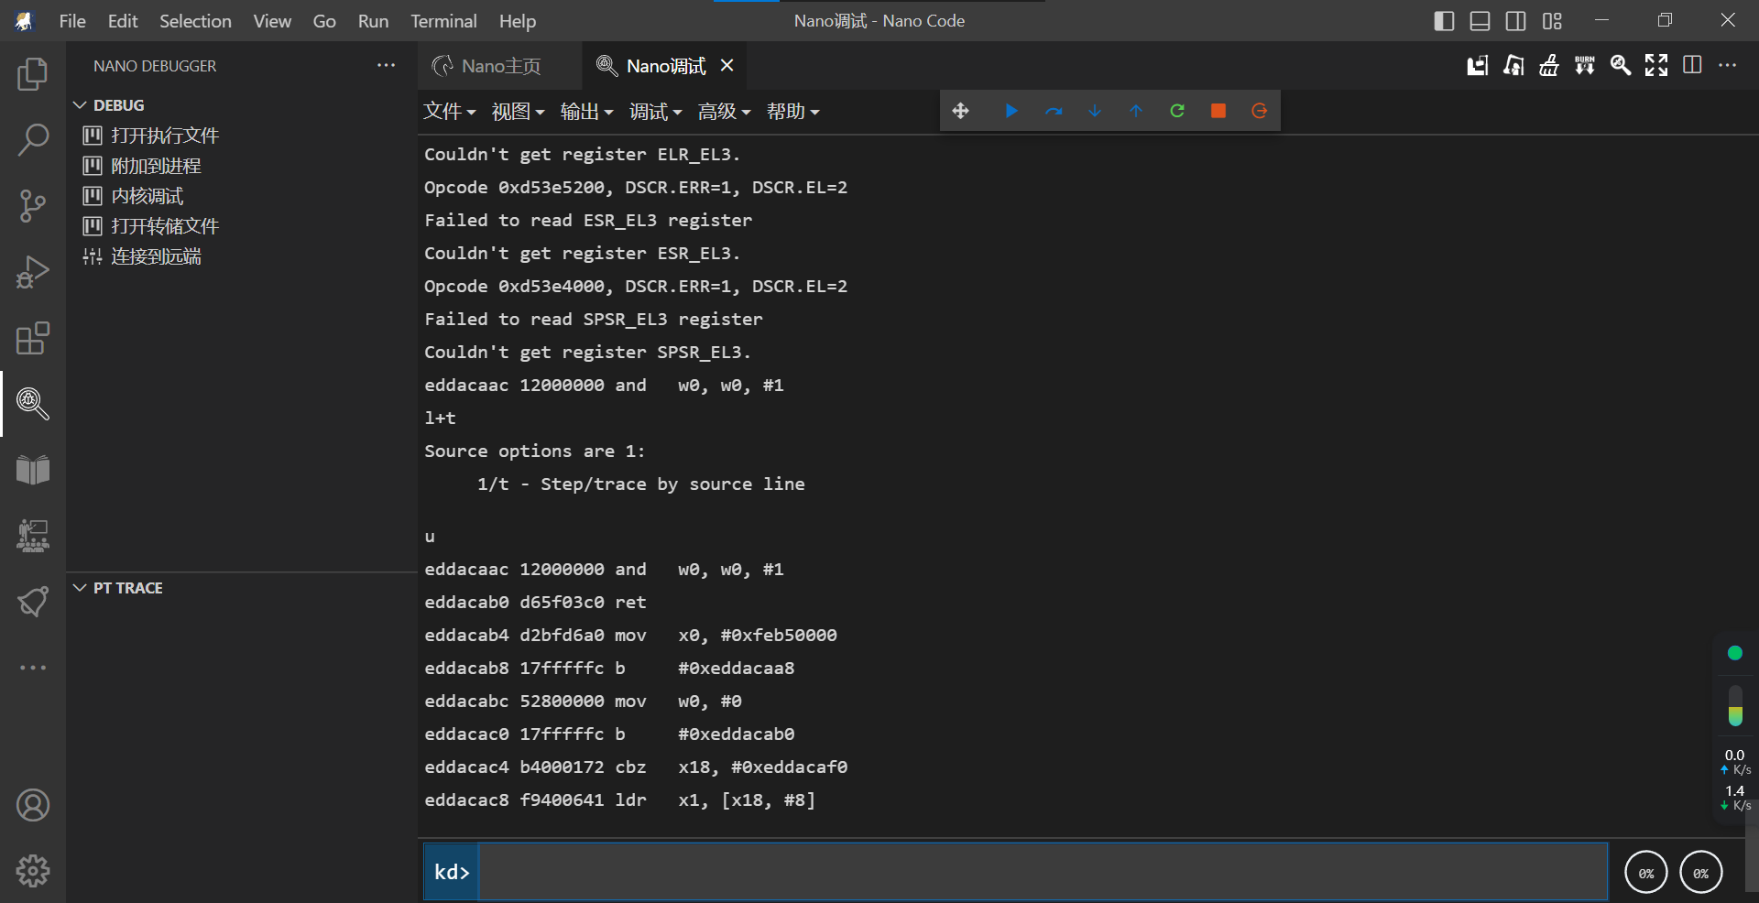Open the paint bucket icon view in activity bar
1759x903 pixels.
pyautogui.click(x=33, y=602)
